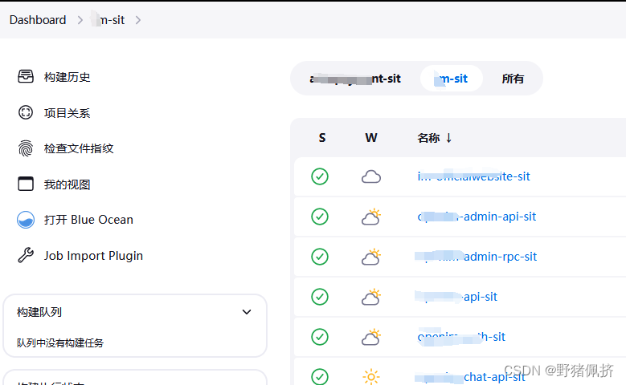Click weather icon in the h-sit row
This screenshot has width=626, height=385.
[371, 337]
